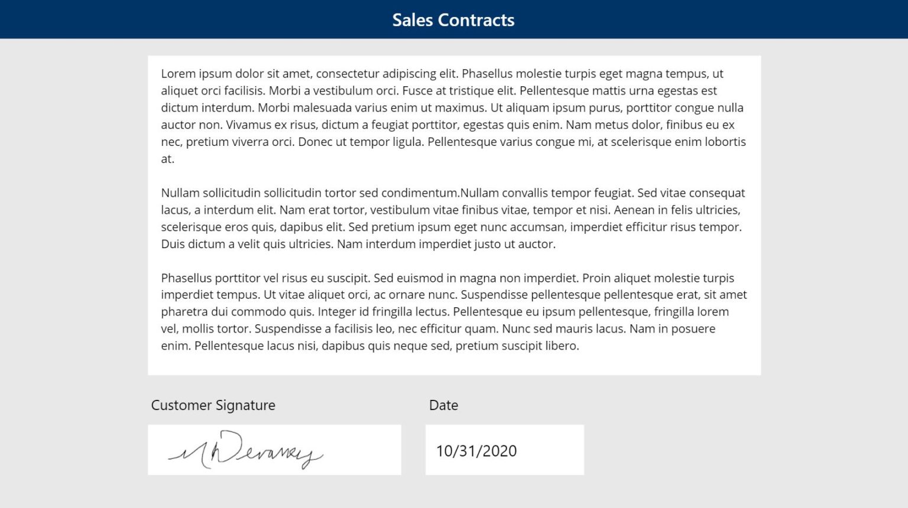Click the Customer Signature label
Image resolution: width=908 pixels, height=508 pixels.
tap(213, 405)
